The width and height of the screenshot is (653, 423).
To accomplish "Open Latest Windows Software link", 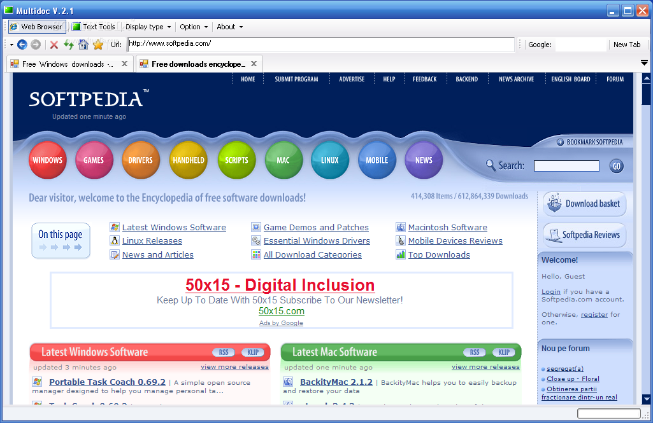I will 174,228.
